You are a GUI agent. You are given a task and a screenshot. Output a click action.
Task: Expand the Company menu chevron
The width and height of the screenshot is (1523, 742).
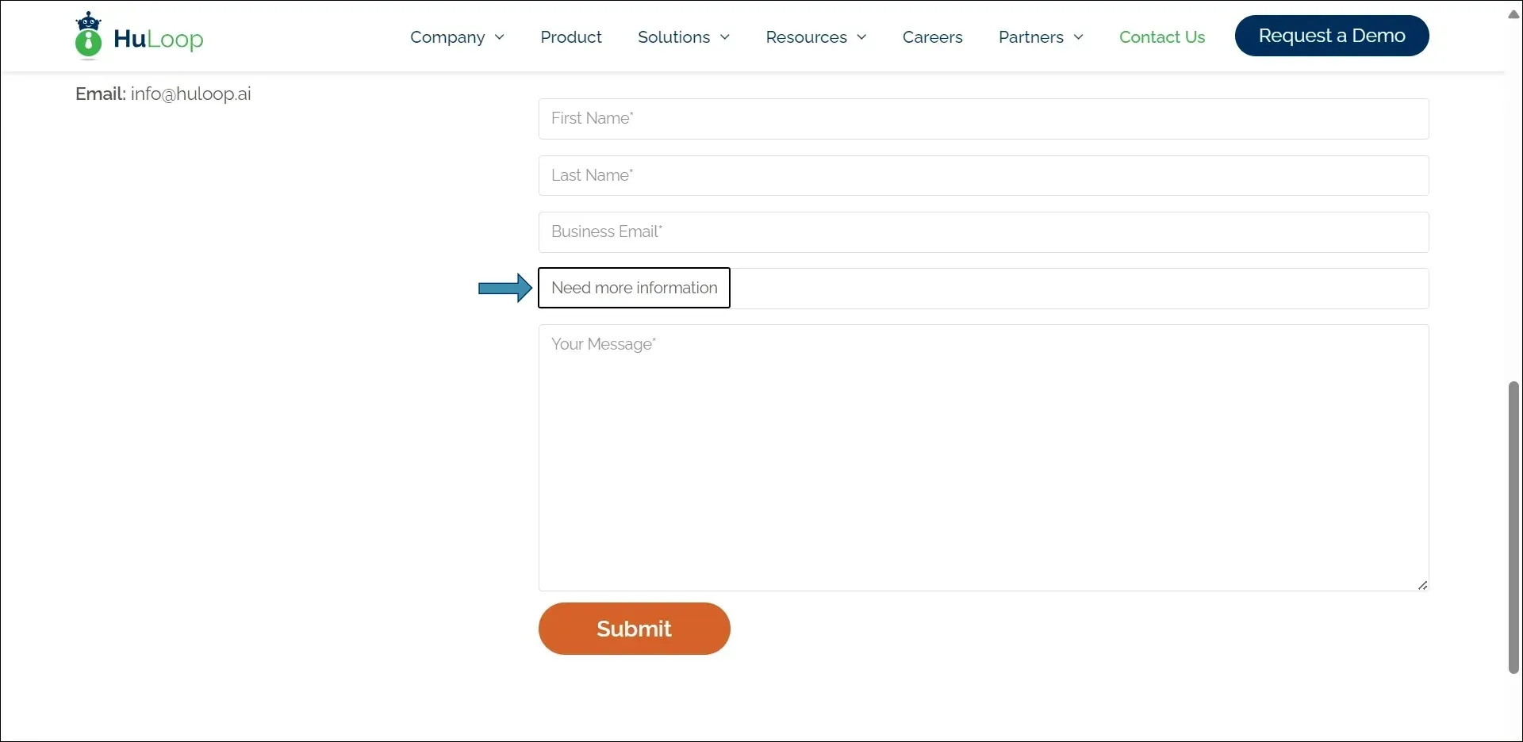(x=500, y=37)
